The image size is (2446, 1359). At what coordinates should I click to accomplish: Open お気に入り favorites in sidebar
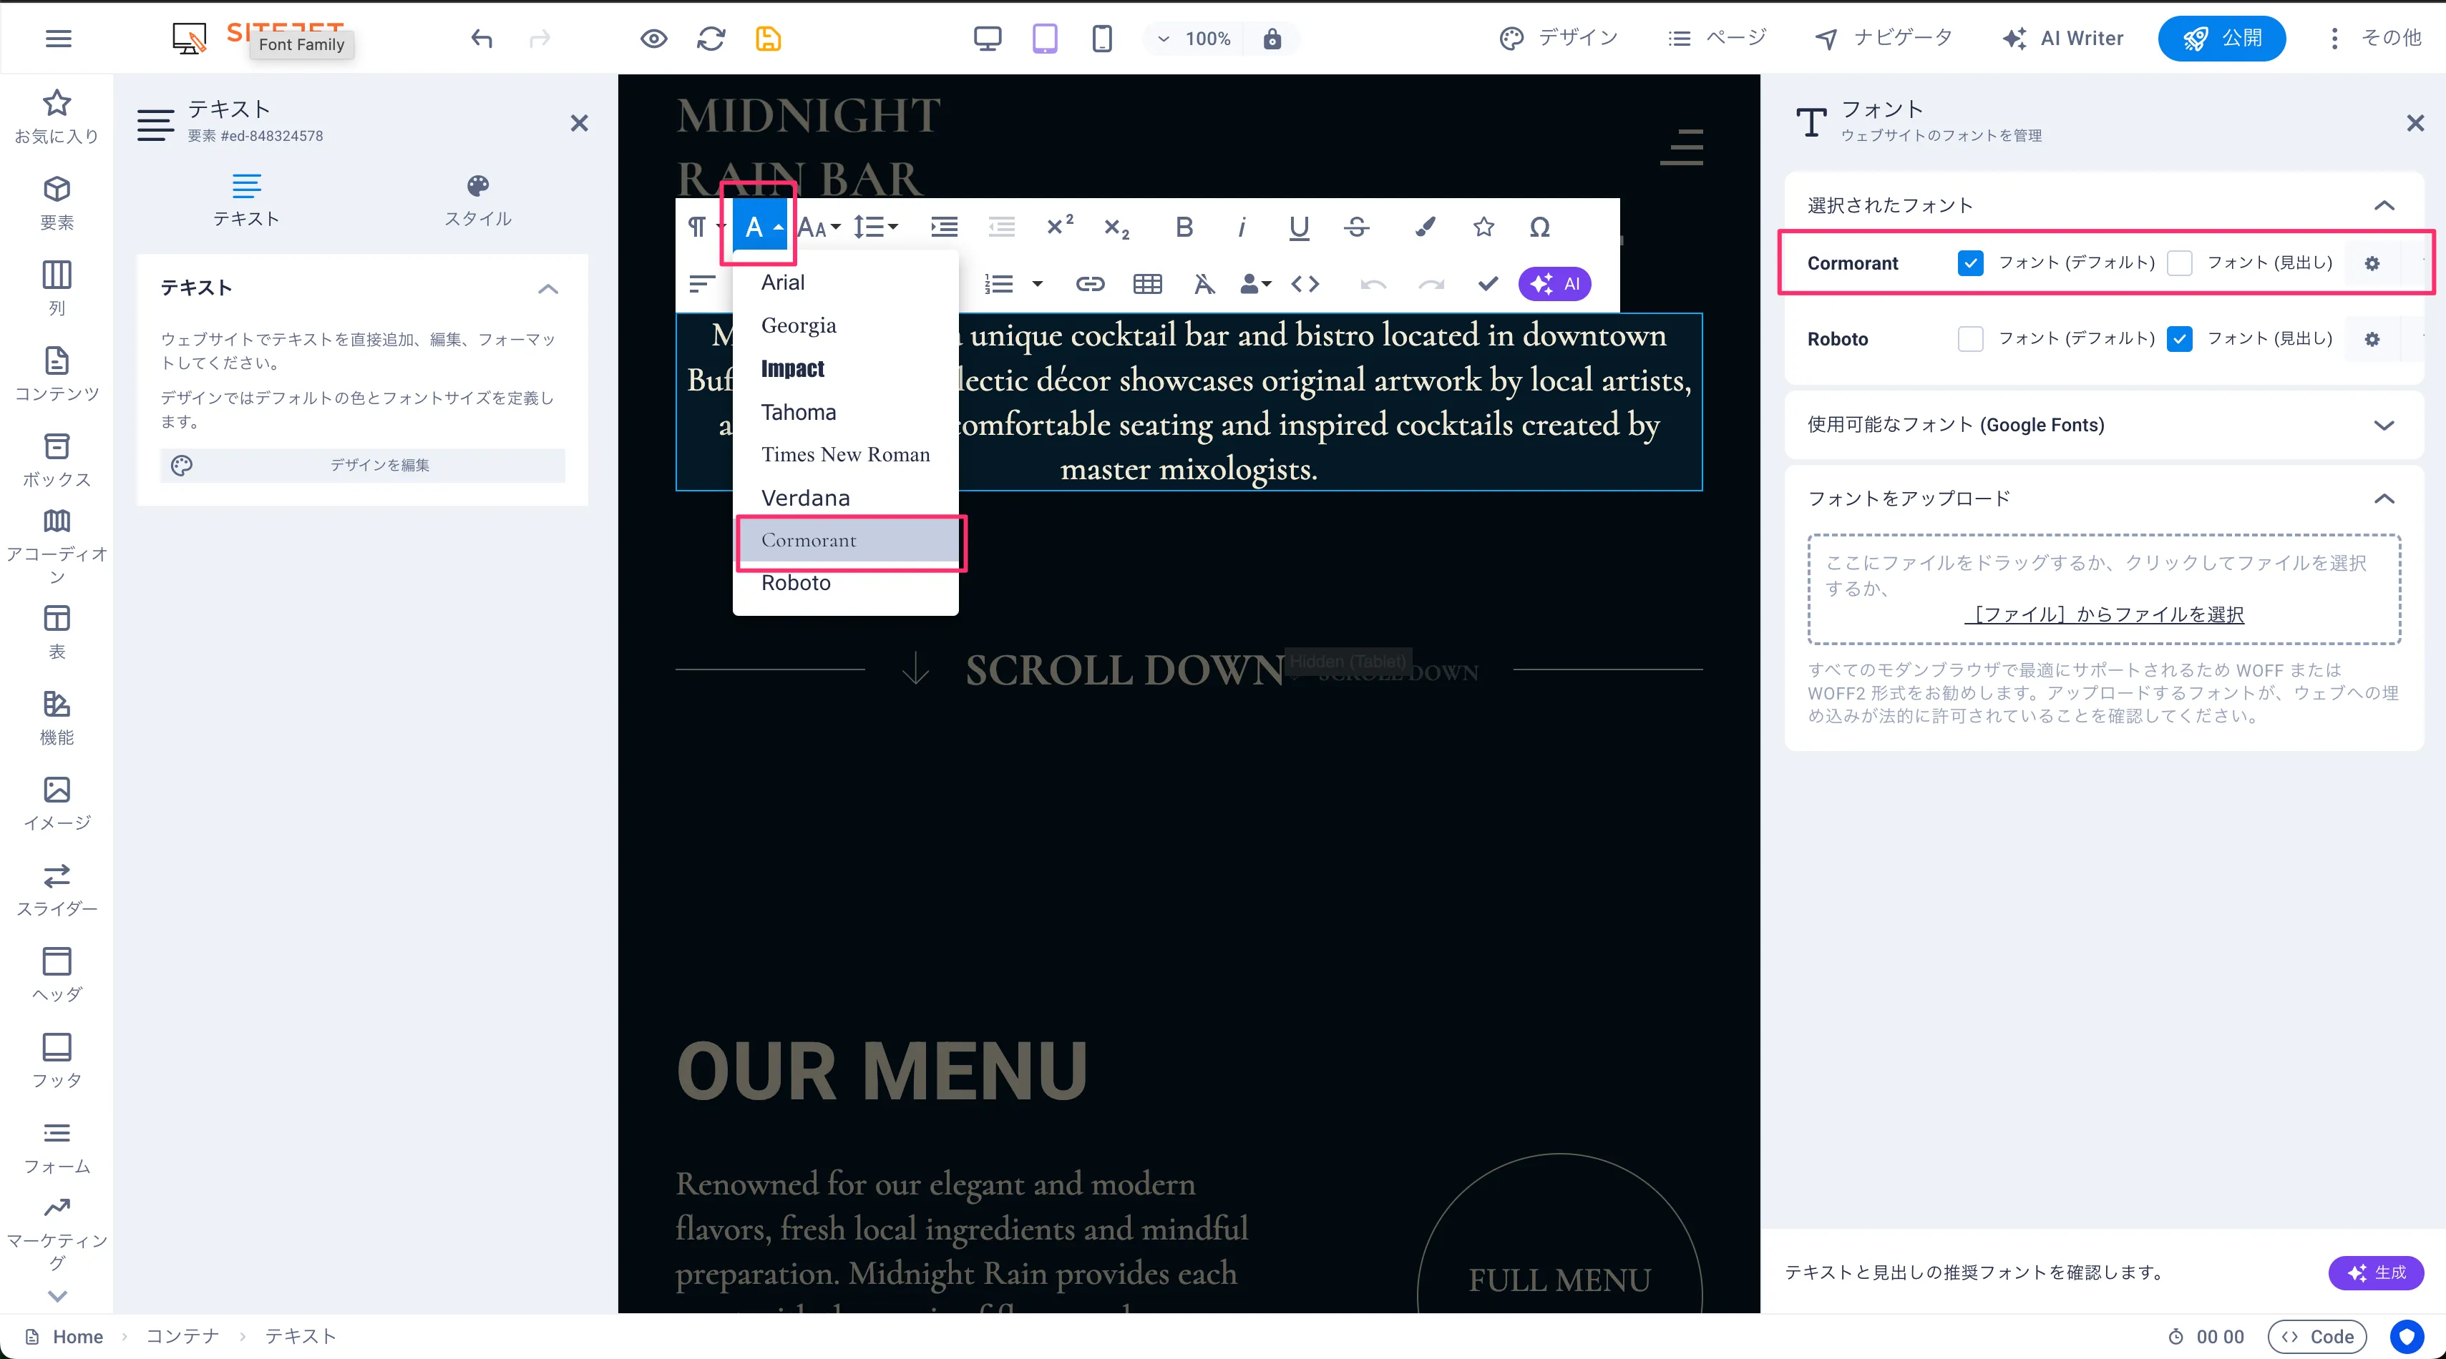pos(57,117)
